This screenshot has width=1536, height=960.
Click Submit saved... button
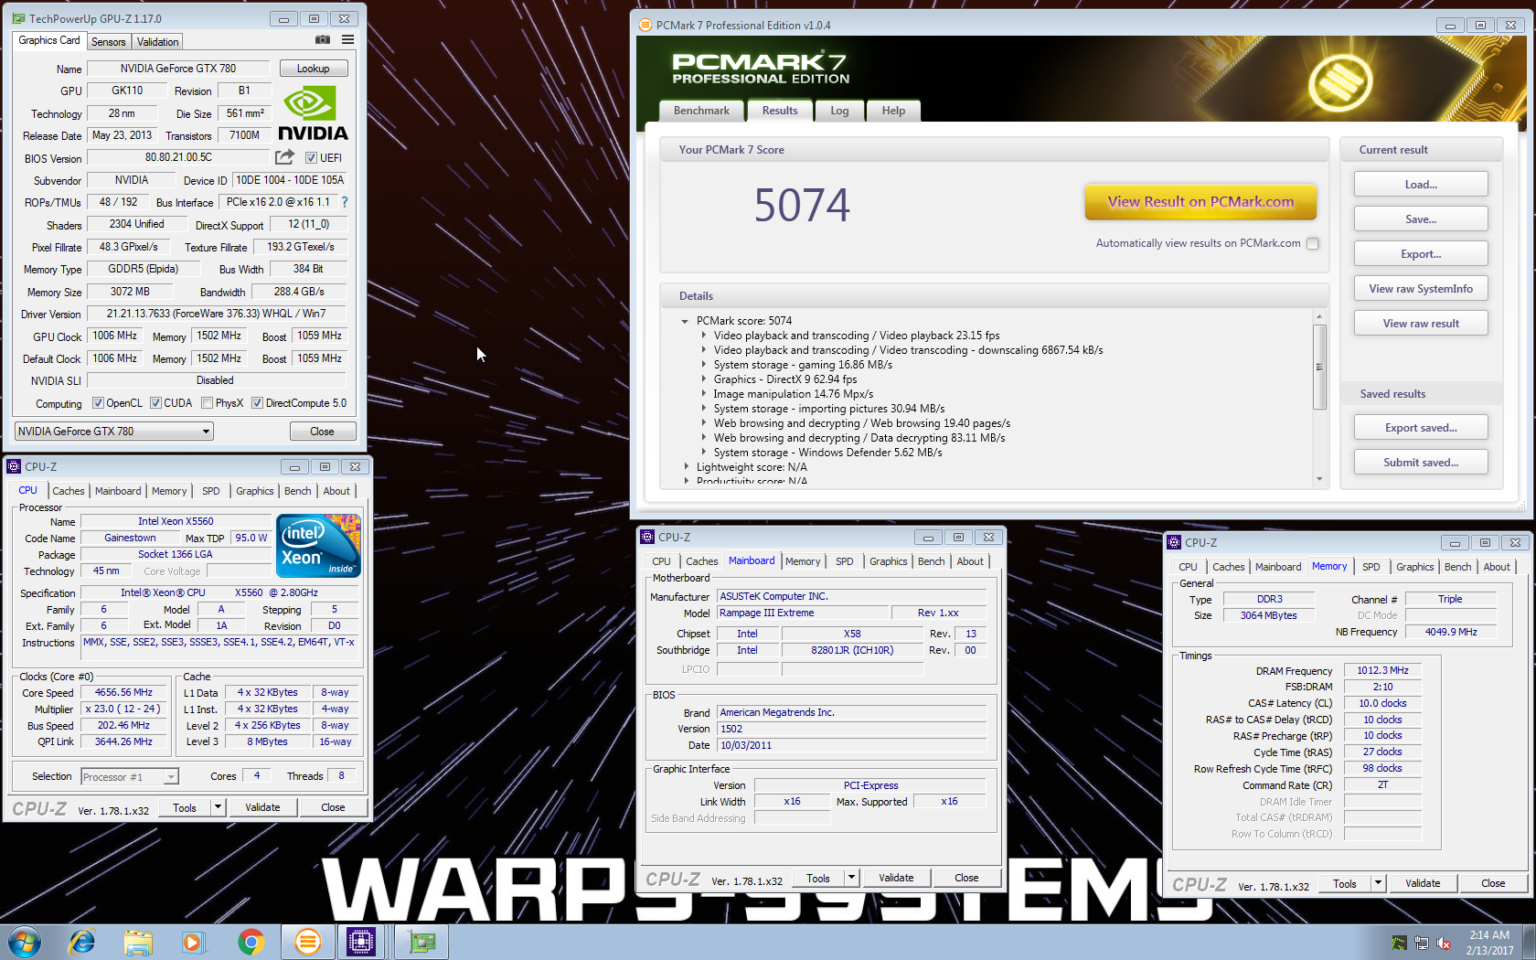pyautogui.click(x=1421, y=463)
